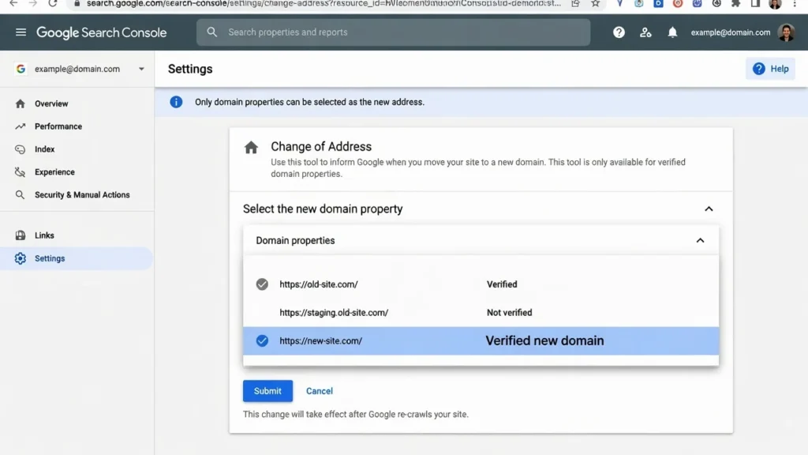The height and width of the screenshot is (455, 808).
Task: Open the manage users icon
Action: click(645, 32)
